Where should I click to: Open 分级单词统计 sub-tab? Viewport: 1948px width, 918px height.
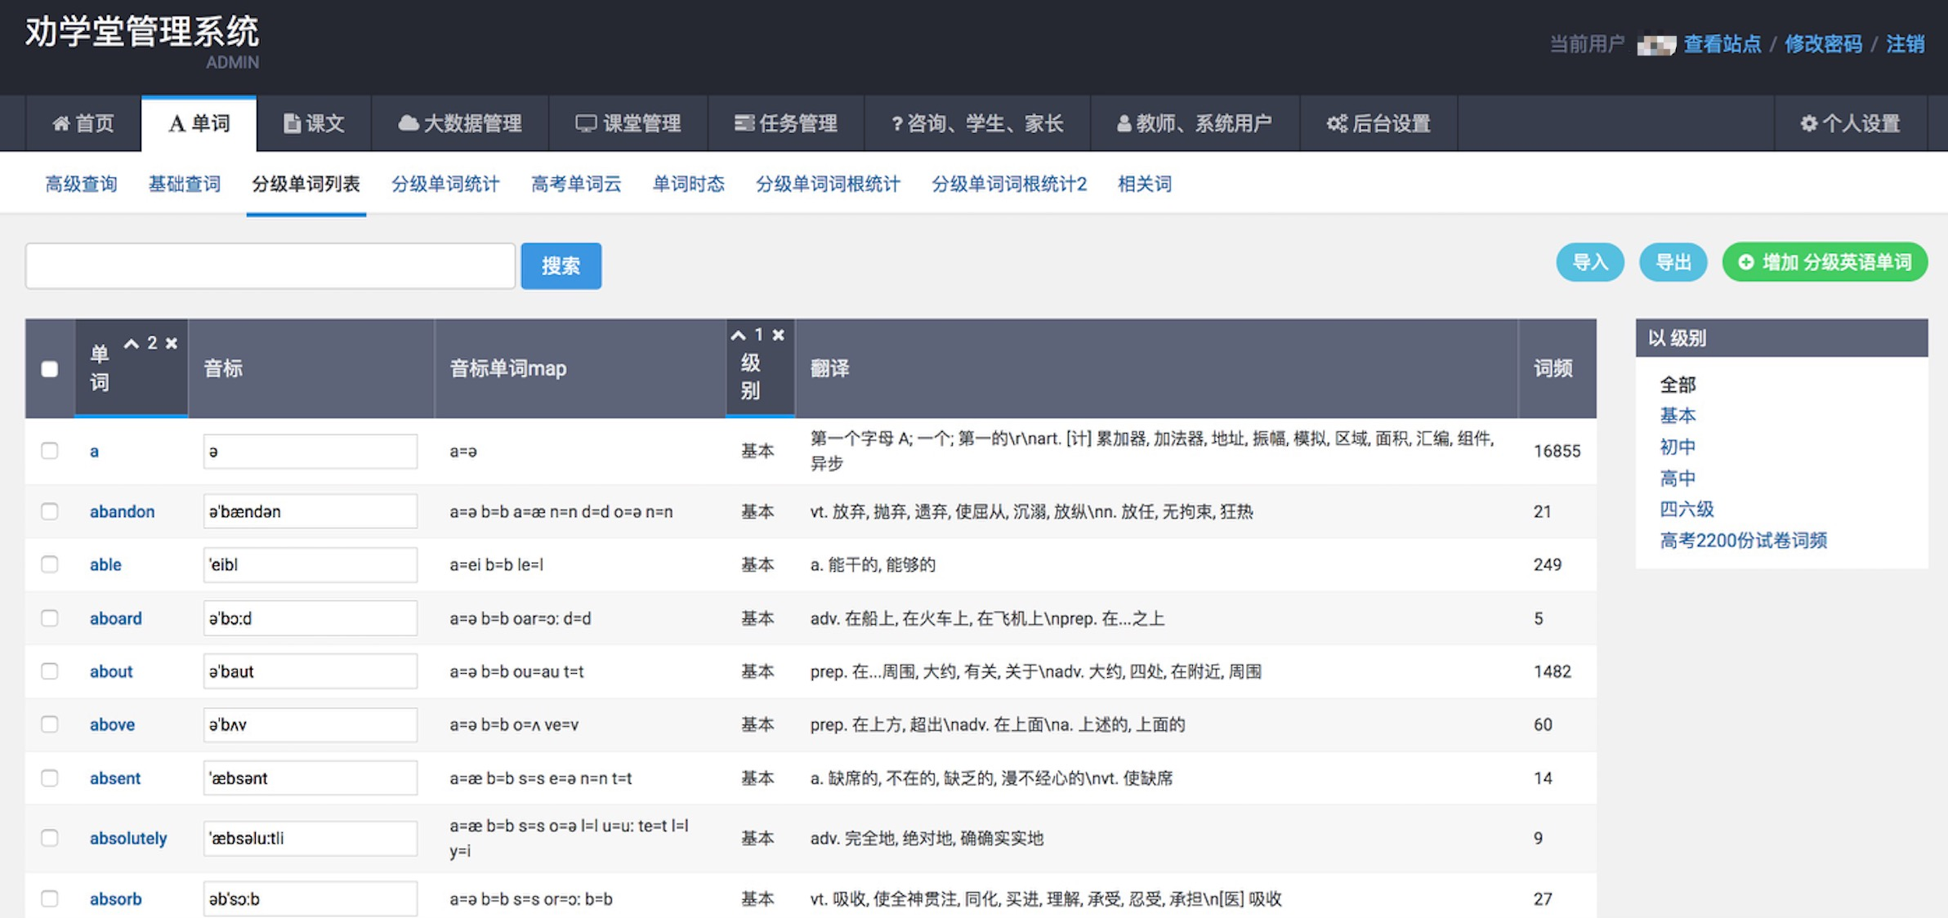pos(445,184)
